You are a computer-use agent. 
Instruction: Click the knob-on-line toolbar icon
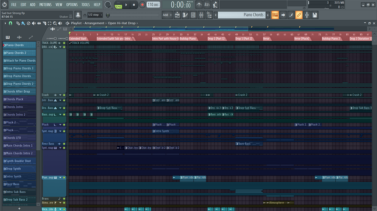click(x=307, y=15)
